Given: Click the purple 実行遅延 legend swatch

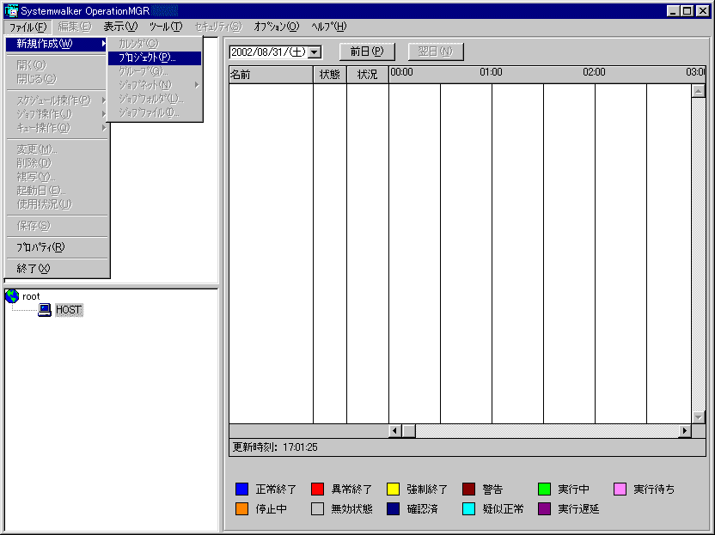Looking at the screenshot, I should click(545, 508).
